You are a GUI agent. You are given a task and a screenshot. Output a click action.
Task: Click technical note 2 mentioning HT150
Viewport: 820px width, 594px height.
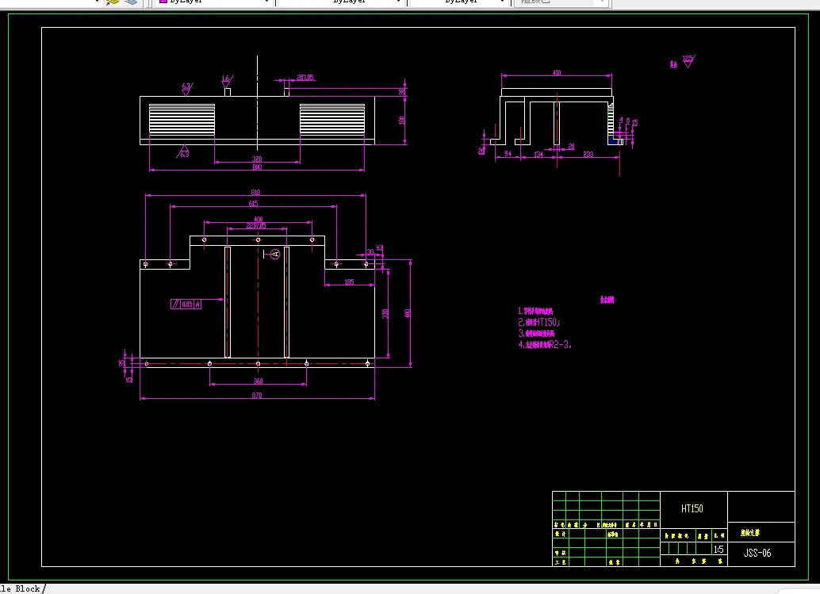pyautogui.click(x=539, y=323)
